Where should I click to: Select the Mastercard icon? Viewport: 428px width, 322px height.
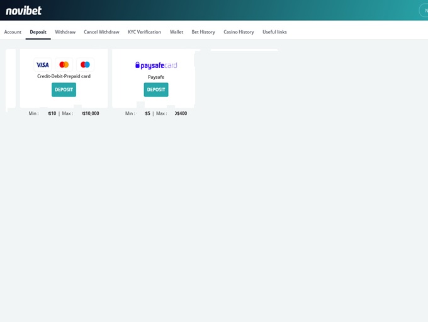coord(64,65)
